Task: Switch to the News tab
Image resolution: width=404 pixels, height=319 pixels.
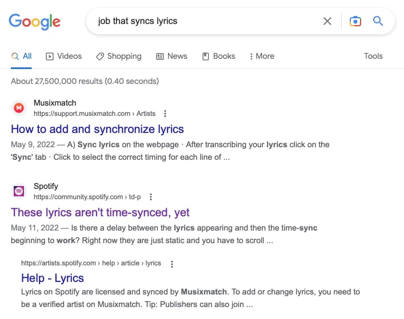Action: coord(171,56)
